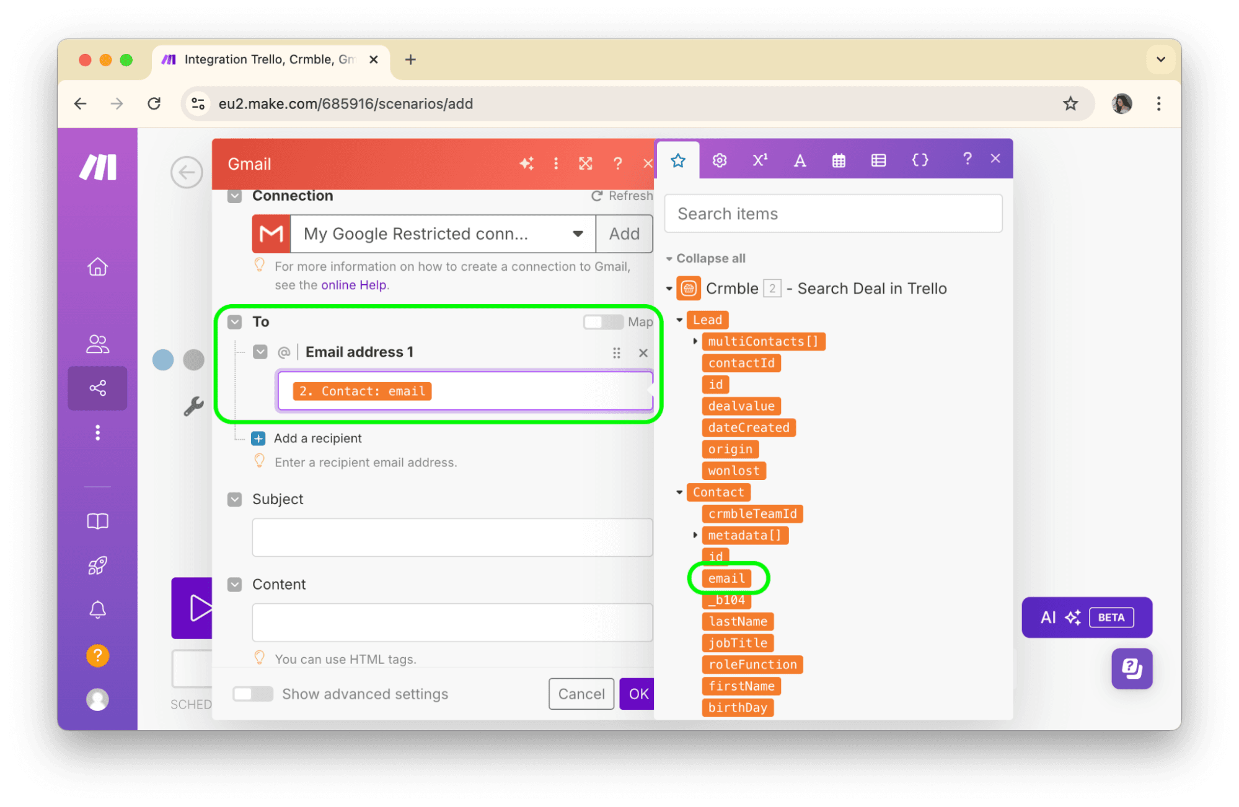Open the Scenarios share icon in sidebar
The width and height of the screenshot is (1239, 807).
coord(98,388)
